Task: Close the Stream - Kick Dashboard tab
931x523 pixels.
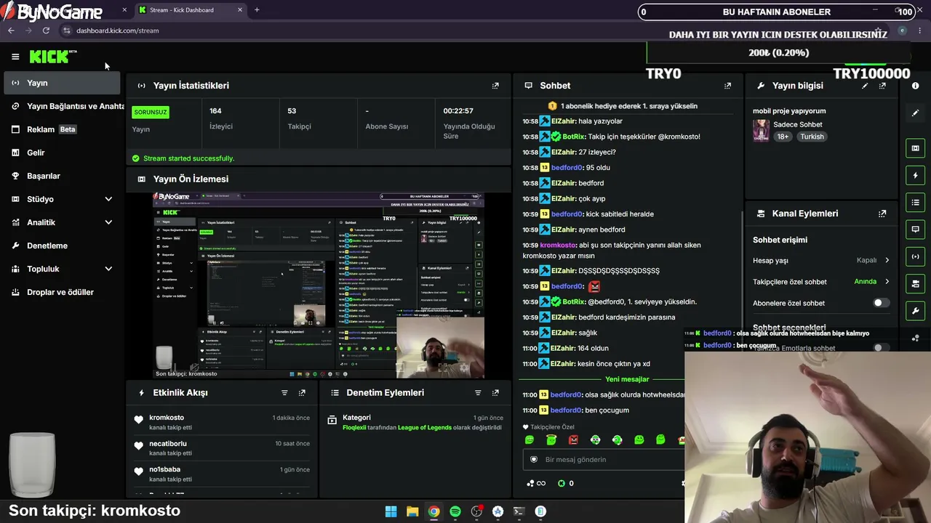Action: 240,10
